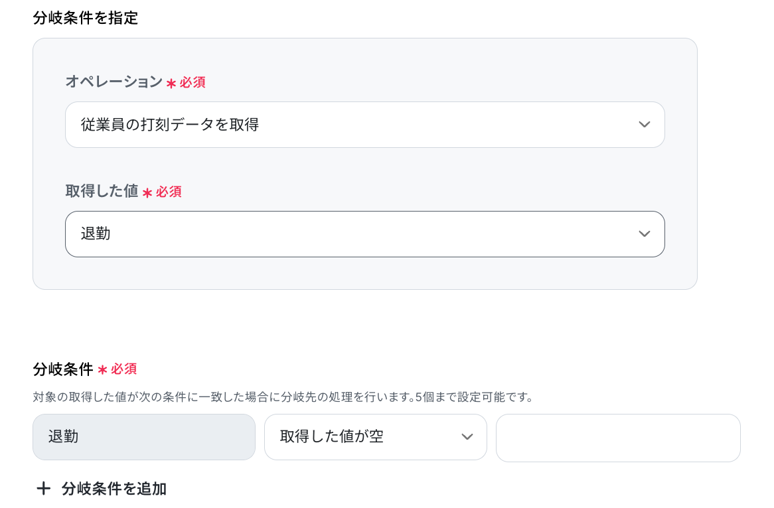
Task: Click the description text mentioning 5個まで設定可能
Action: [x=282, y=397]
